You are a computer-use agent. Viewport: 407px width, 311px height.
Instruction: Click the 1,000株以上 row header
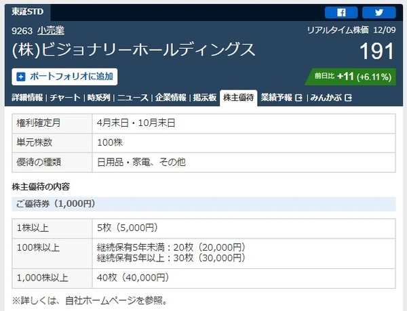tap(52, 278)
